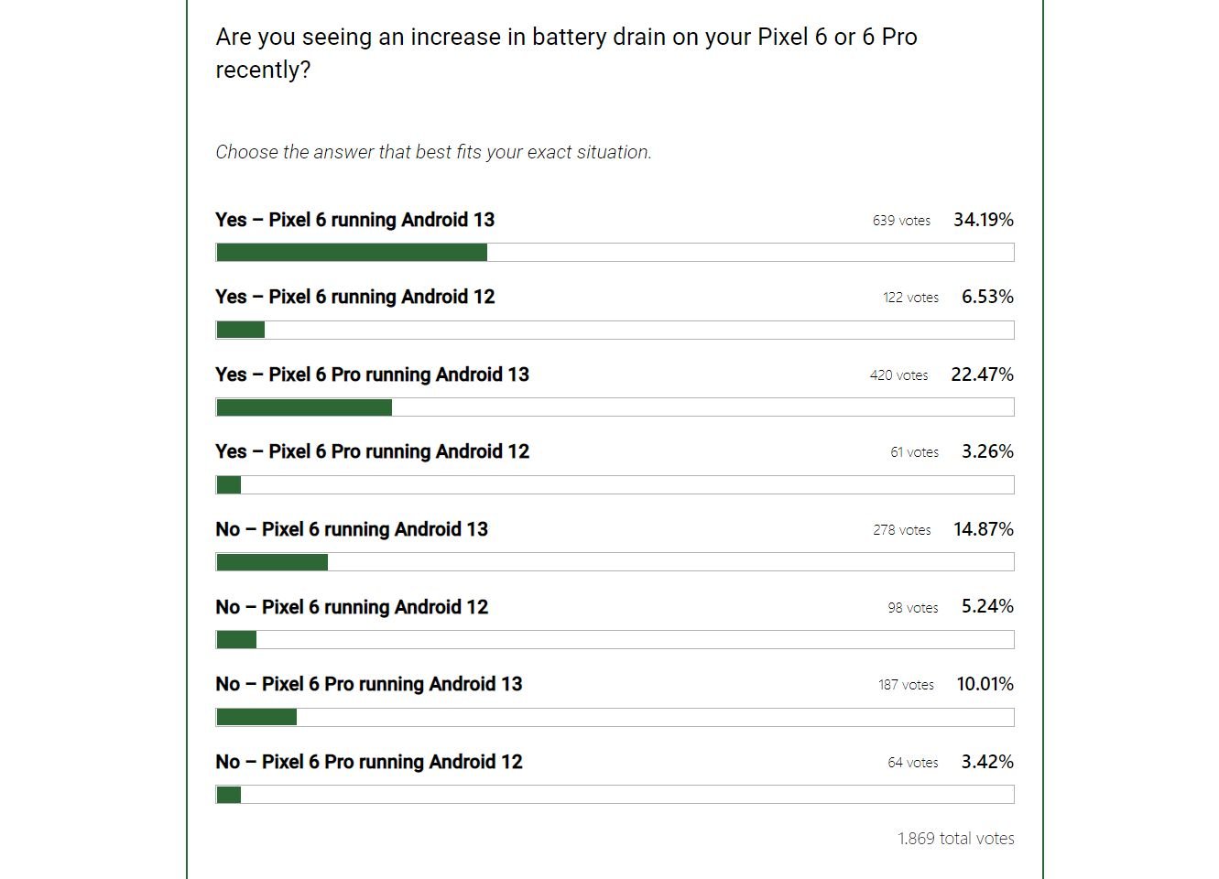Click the italic instruction text under the question
Screen dimensions: 1219x879
point(433,152)
